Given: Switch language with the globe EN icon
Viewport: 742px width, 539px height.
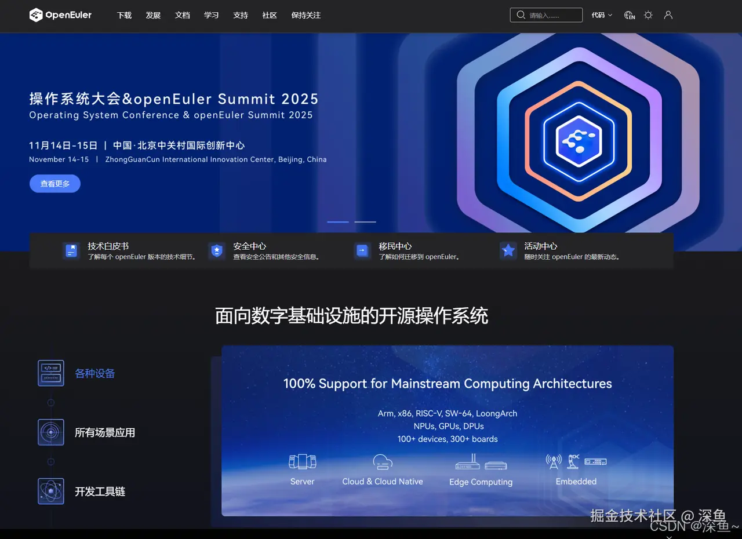Looking at the screenshot, I should (x=630, y=15).
